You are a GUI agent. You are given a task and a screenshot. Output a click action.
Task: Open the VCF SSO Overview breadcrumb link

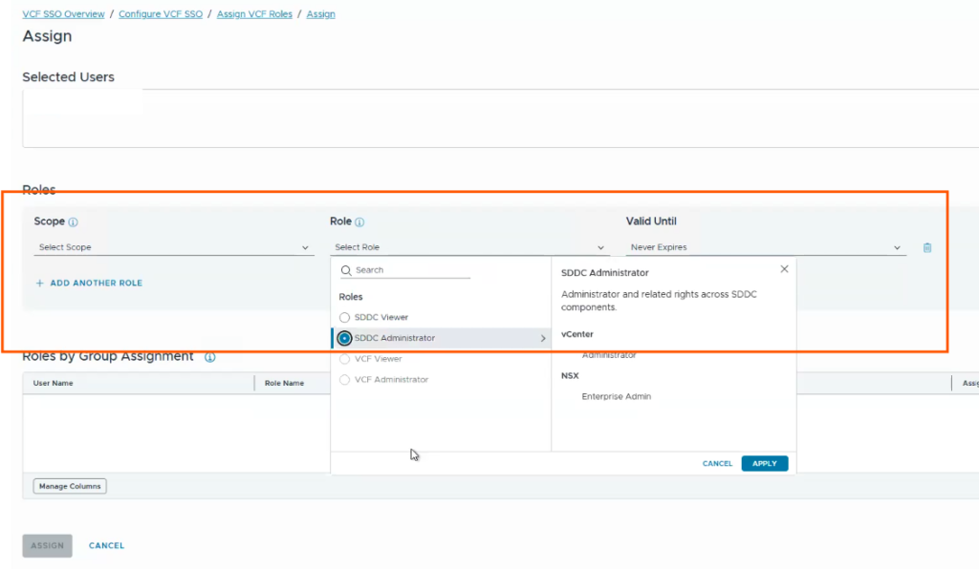click(x=64, y=13)
